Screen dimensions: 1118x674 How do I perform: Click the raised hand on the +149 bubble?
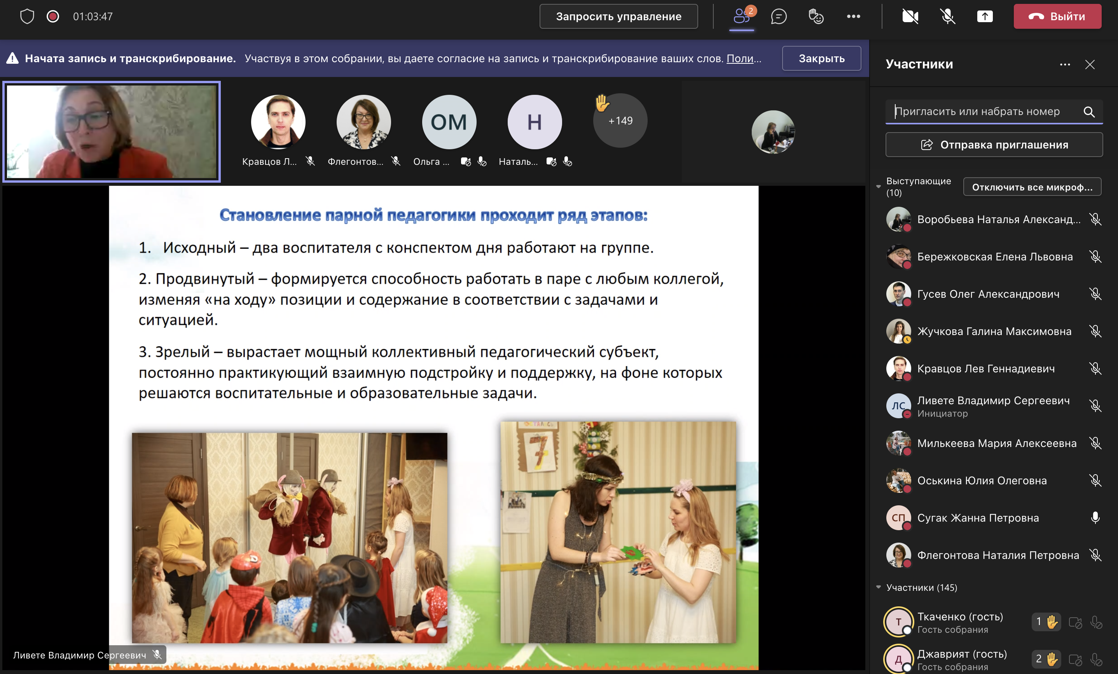pyautogui.click(x=602, y=103)
